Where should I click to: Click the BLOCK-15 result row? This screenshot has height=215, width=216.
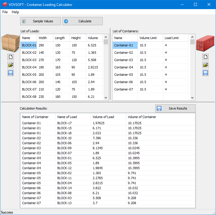(108, 128)
